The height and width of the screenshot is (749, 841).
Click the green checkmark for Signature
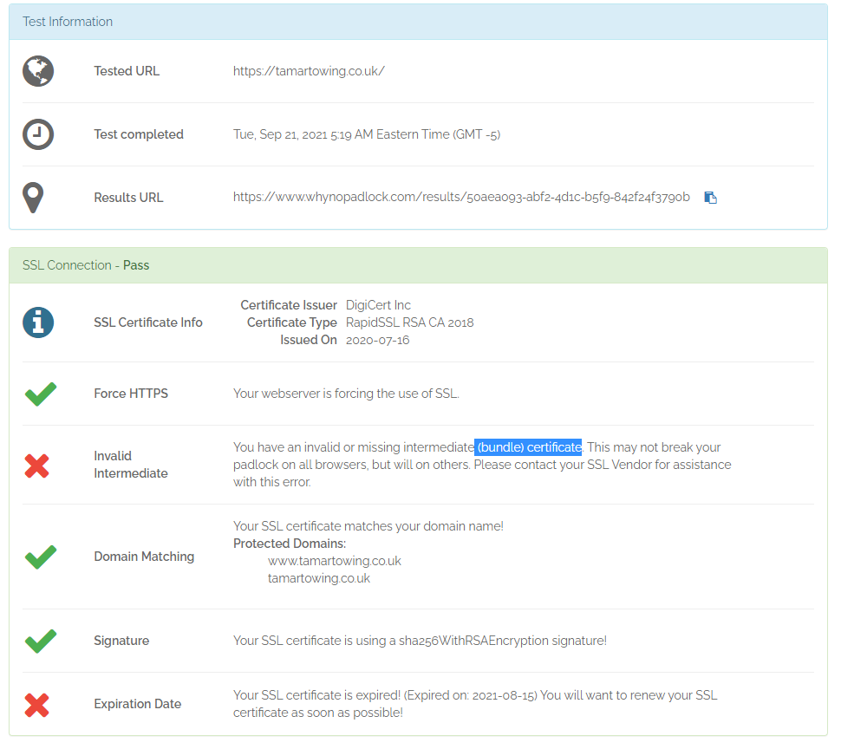(41, 641)
